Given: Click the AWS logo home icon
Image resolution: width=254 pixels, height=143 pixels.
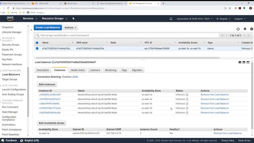Looking at the screenshot, I should click(10, 19).
